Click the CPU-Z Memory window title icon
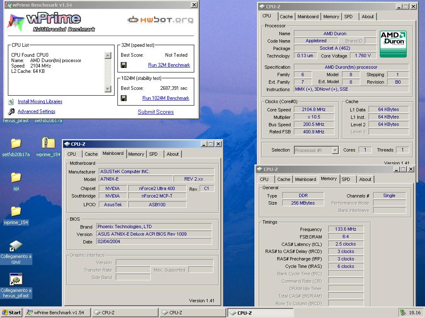The height and width of the screenshot is (318, 425). [x=260, y=169]
